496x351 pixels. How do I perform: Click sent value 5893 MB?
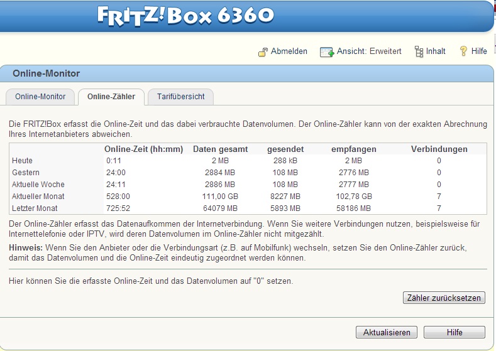(x=285, y=208)
